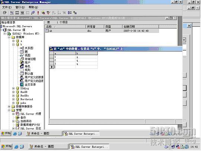Click the Sort Descending Z-A toolbar icon
201x151 pixels.
pos(59,13)
